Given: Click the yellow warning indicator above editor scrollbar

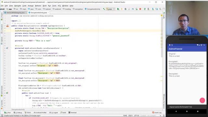Looking at the screenshot, I should pos(162,15).
